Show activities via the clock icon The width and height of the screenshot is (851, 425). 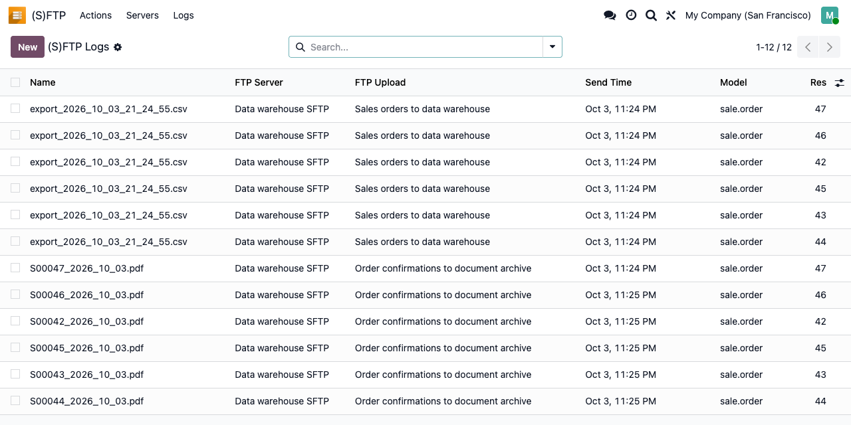[x=631, y=15]
